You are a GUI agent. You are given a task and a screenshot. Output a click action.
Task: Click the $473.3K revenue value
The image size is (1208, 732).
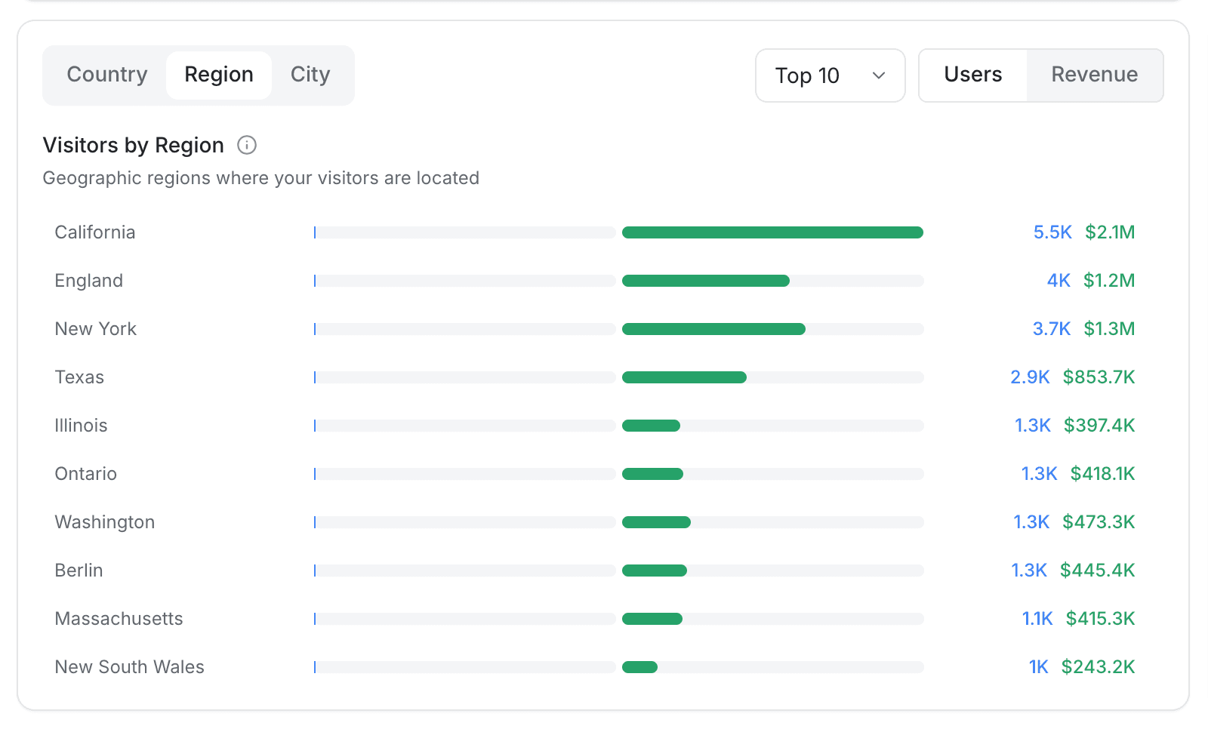tap(1099, 522)
